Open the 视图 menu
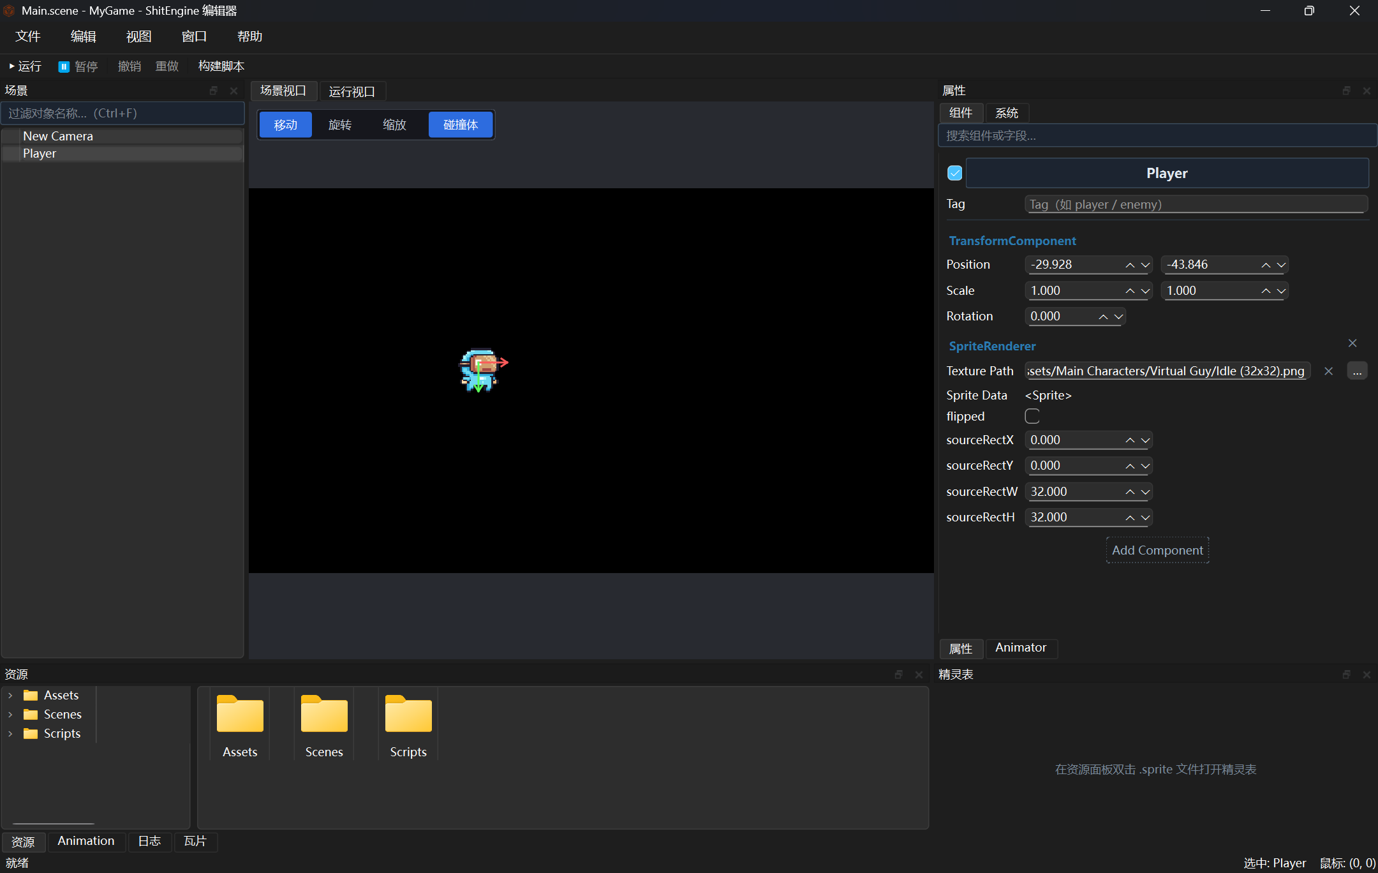This screenshot has height=873, width=1378. click(x=138, y=36)
